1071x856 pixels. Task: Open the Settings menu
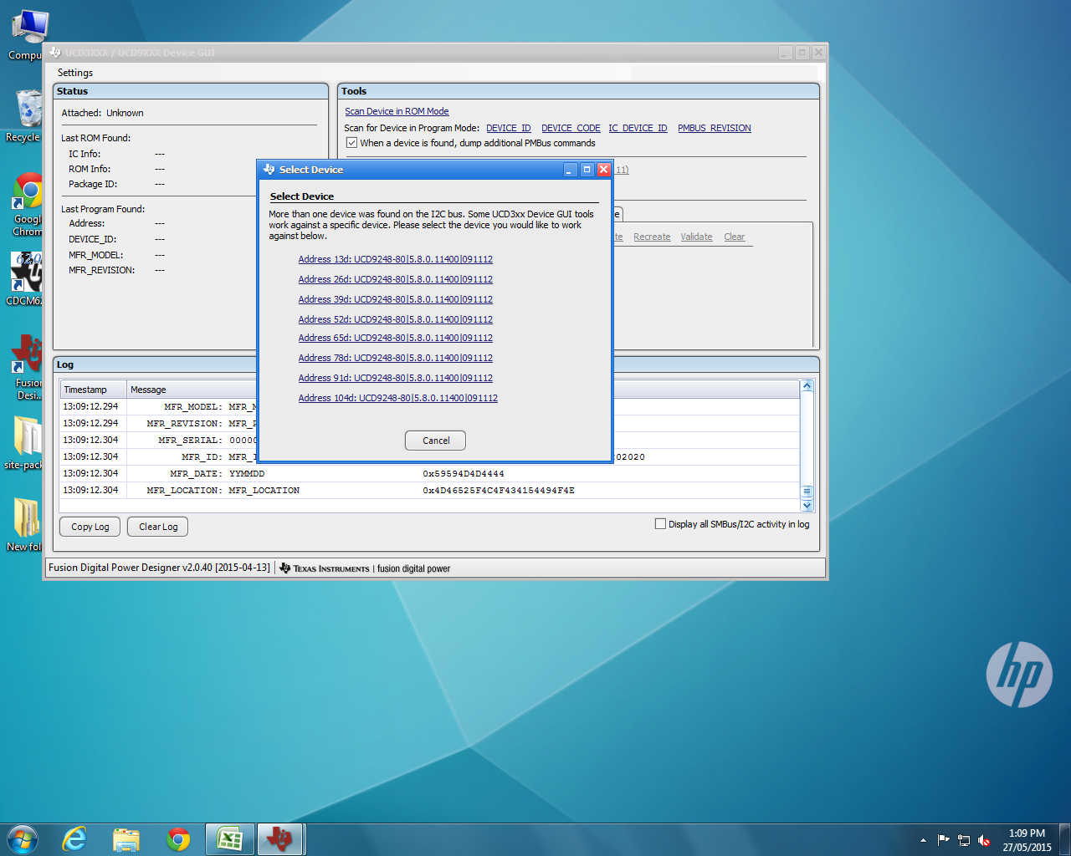coord(75,73)
